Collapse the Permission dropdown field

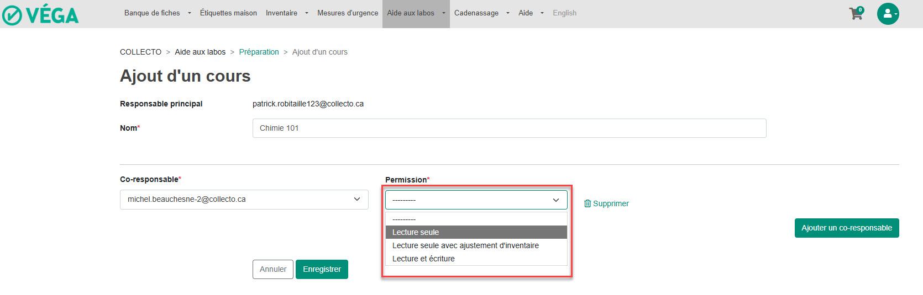coord(476,200)
